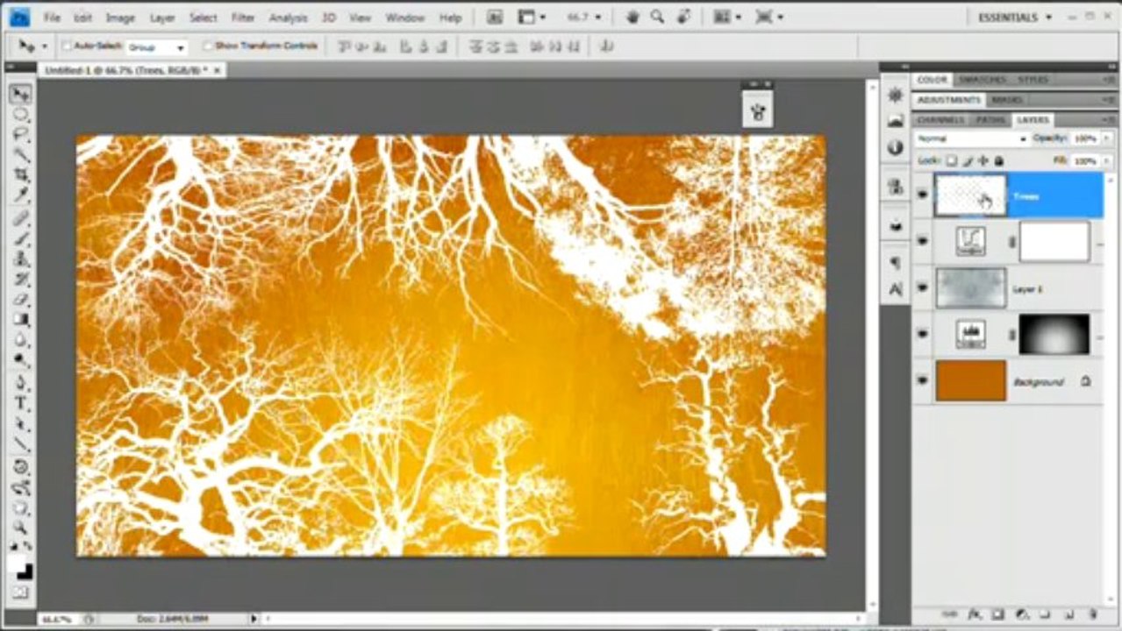The height and width of the screenshot is (631, 1122).
Task: Select the Brush tool
Action: click(21, 238)
